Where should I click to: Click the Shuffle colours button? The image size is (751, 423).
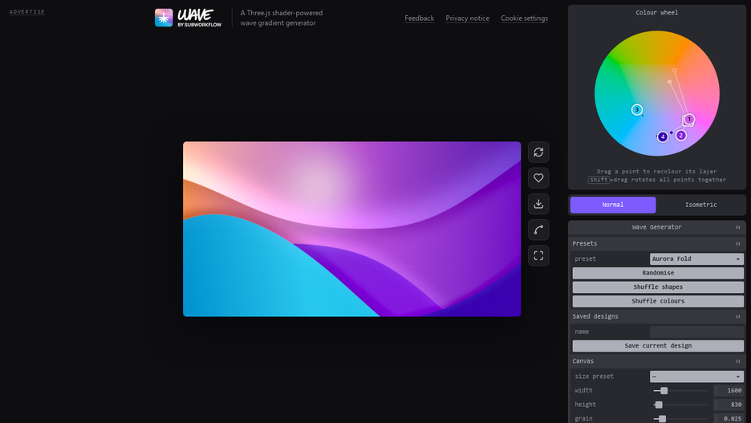pyautogui.click(x=658, y=301)
